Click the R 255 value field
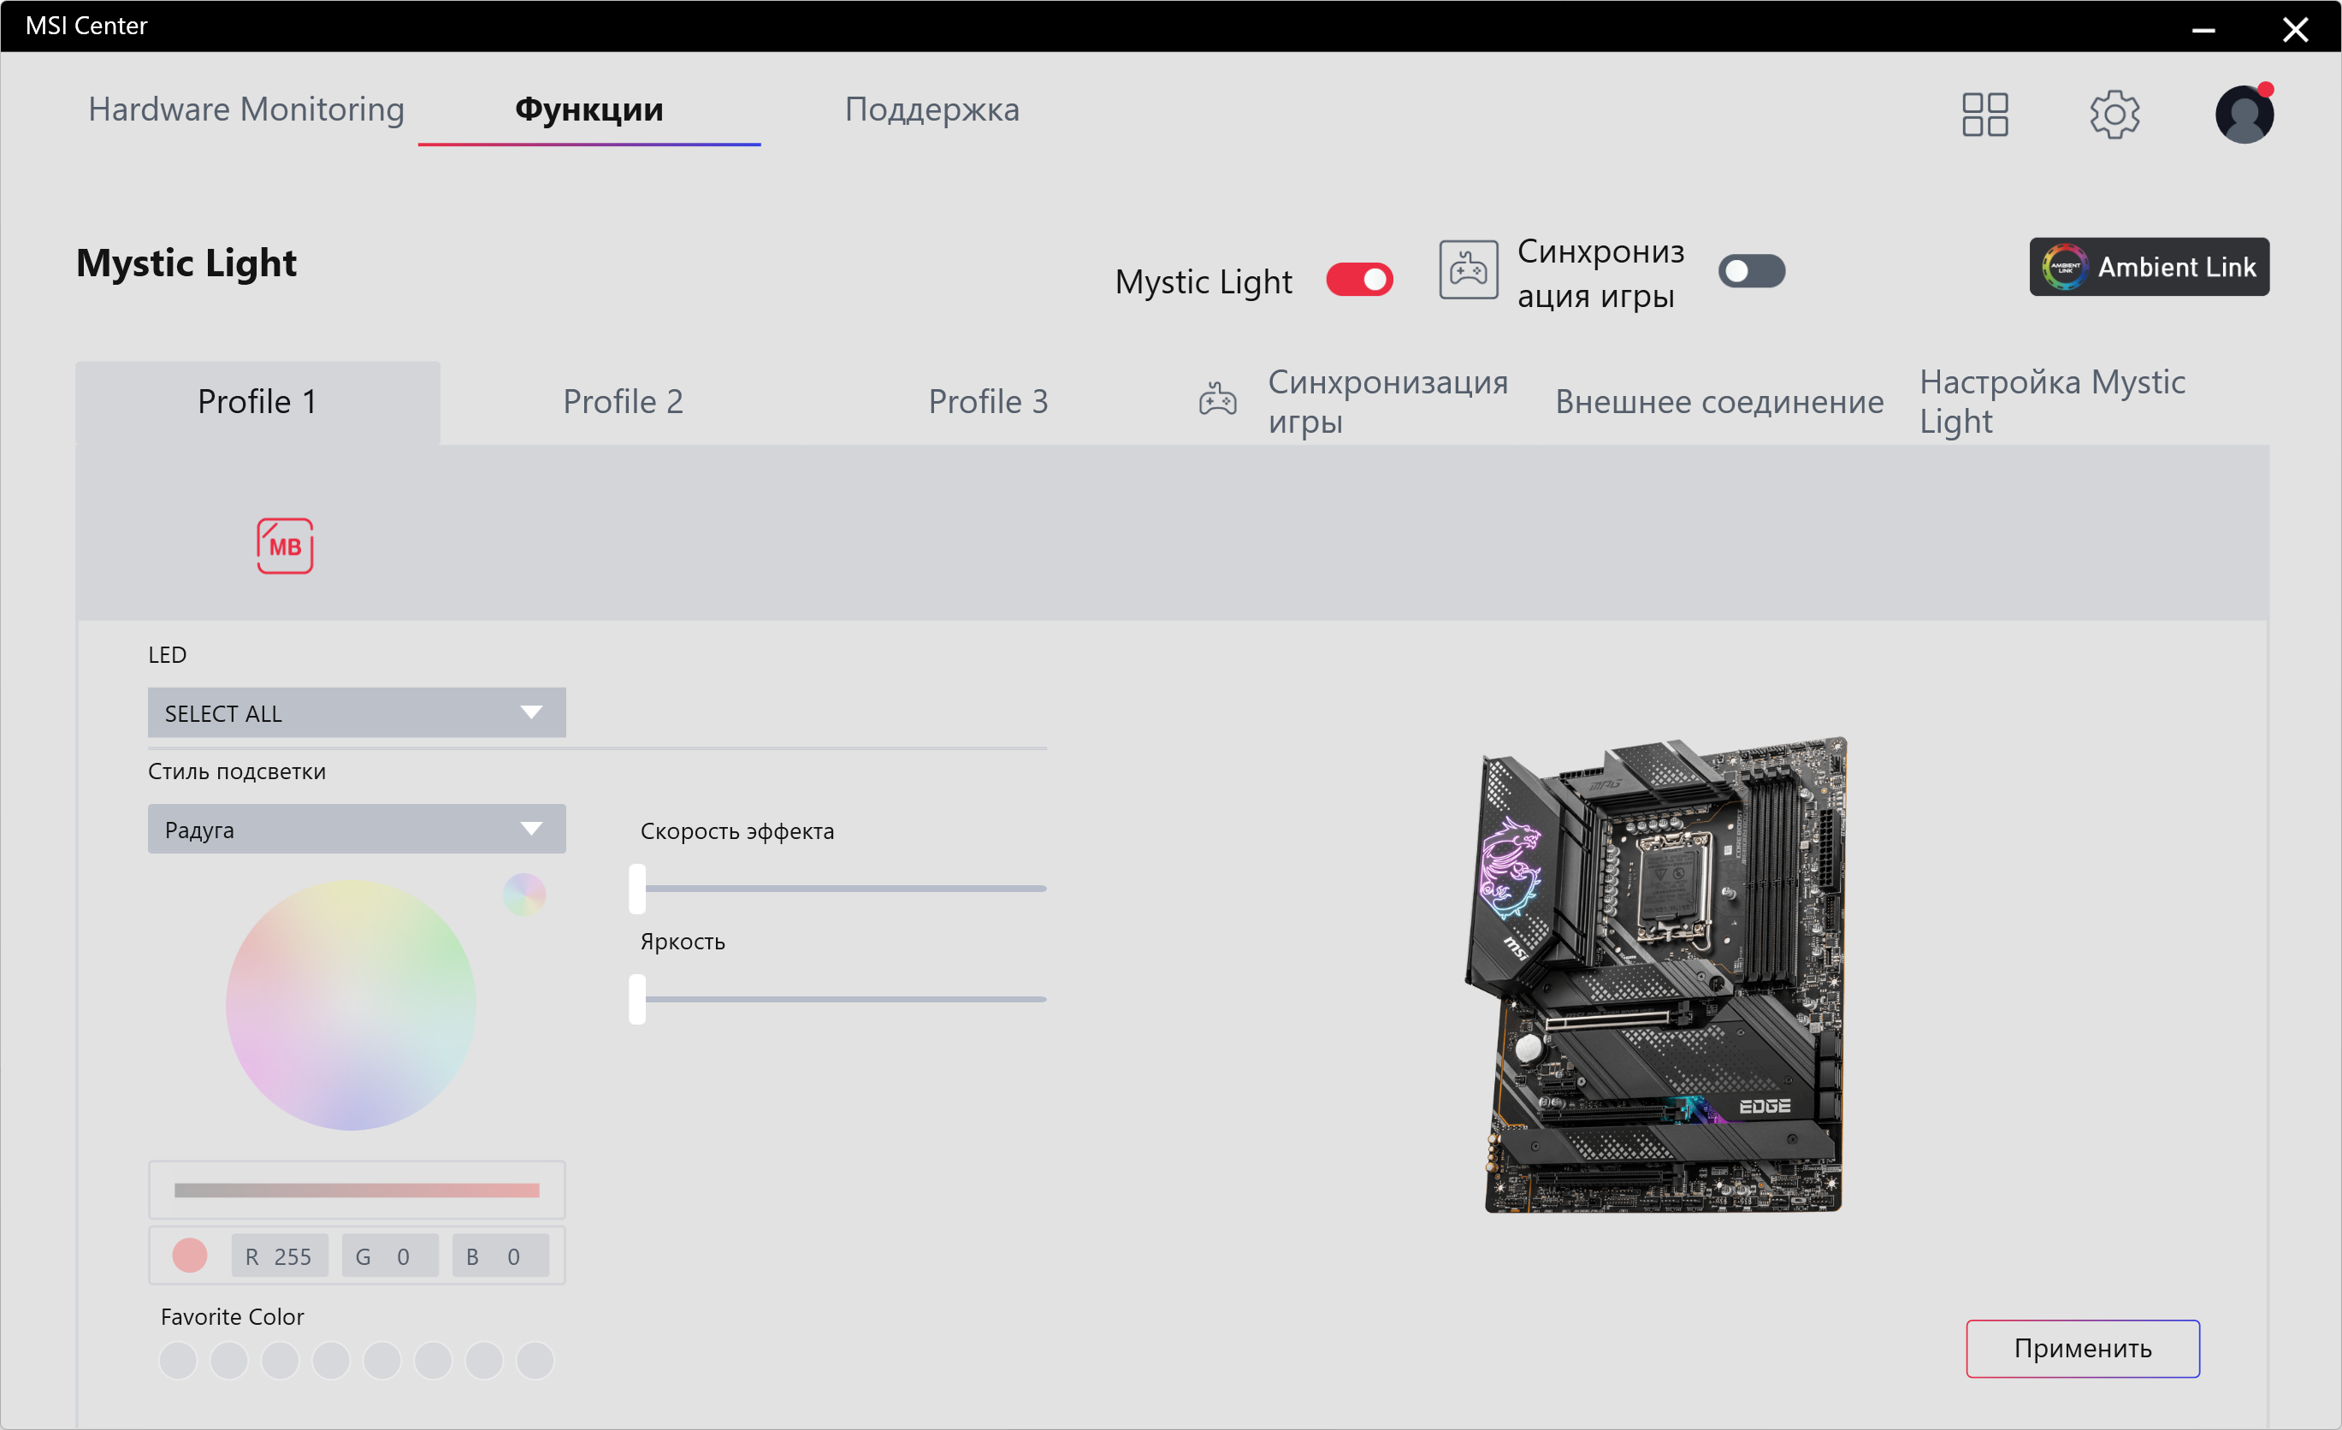2342x1430 pixels. pos(280,1256)
